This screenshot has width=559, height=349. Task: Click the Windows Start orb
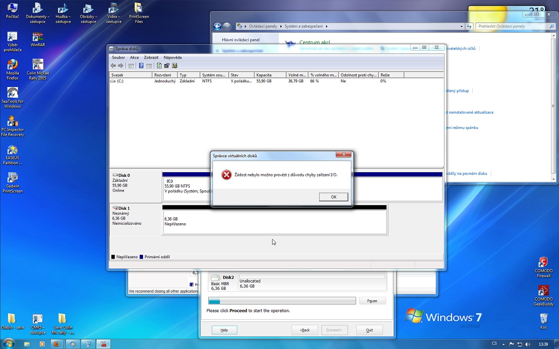[8, 343]
